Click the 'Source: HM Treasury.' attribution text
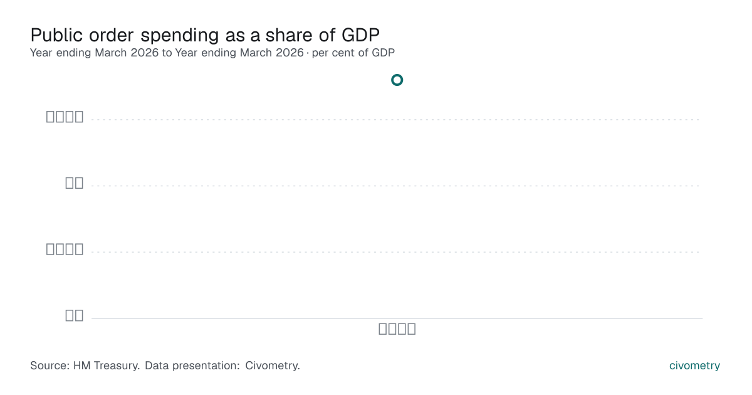Screen dimensions: 752x395 tap(85, 366)
